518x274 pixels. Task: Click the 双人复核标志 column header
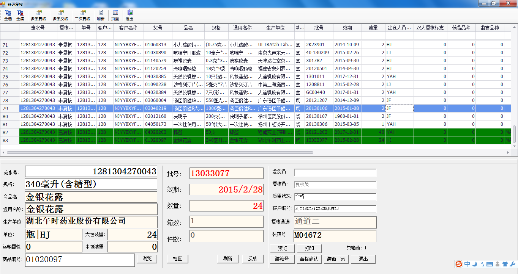430,28
